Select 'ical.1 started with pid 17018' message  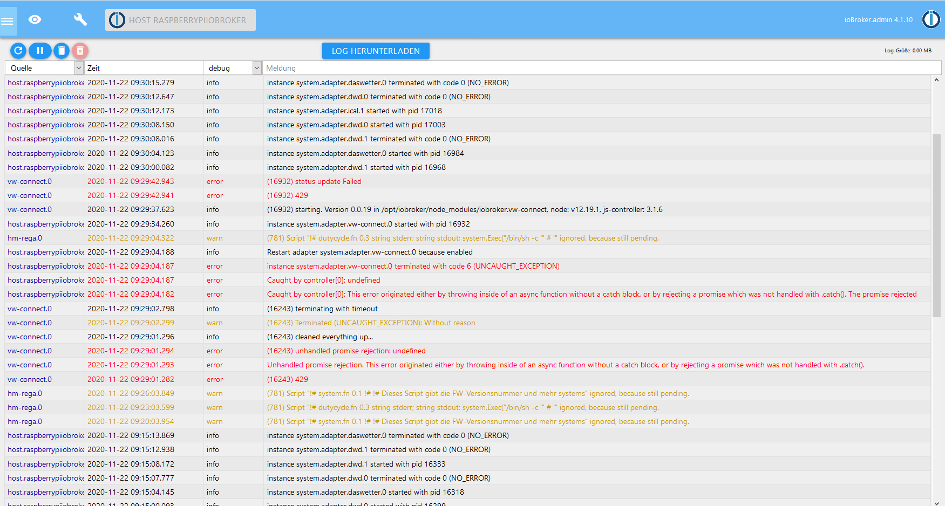point(354,111)
